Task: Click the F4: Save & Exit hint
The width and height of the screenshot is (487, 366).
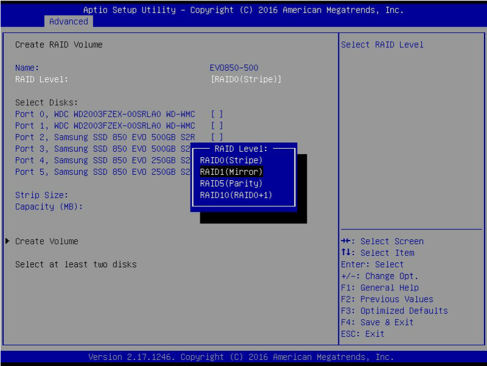Action: 377,322
